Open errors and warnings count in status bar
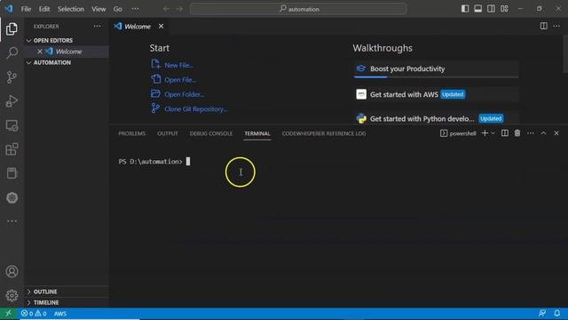This screenshot has width=568, height=320. [x=34, y=314]
